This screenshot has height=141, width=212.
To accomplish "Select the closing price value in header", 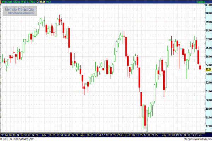I will tap(41, 2).
